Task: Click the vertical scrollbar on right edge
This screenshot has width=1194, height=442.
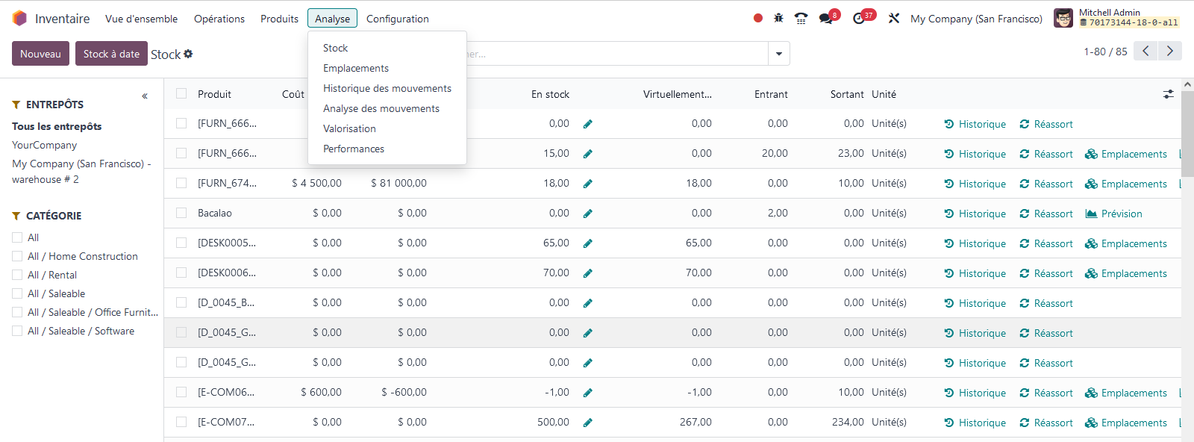Action: (x=1187, y=134)
